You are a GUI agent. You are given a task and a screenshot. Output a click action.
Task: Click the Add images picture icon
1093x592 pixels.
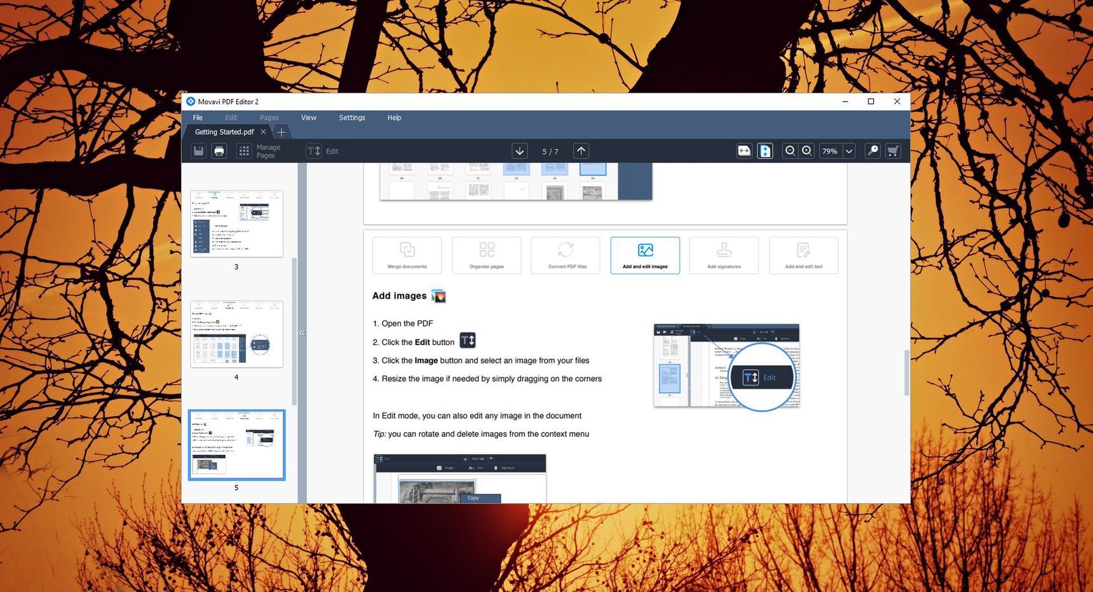pos(438,296)
